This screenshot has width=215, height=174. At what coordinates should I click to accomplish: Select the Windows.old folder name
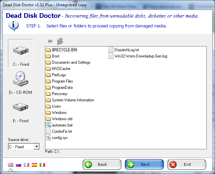(62, 119)
